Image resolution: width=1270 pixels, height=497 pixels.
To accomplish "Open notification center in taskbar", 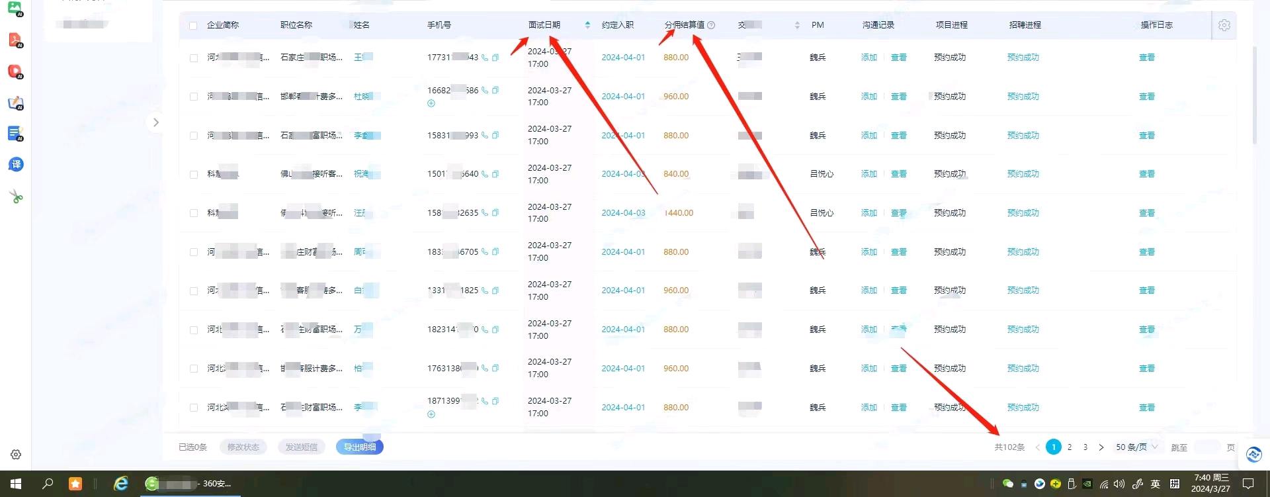I will coord(1248,484).
